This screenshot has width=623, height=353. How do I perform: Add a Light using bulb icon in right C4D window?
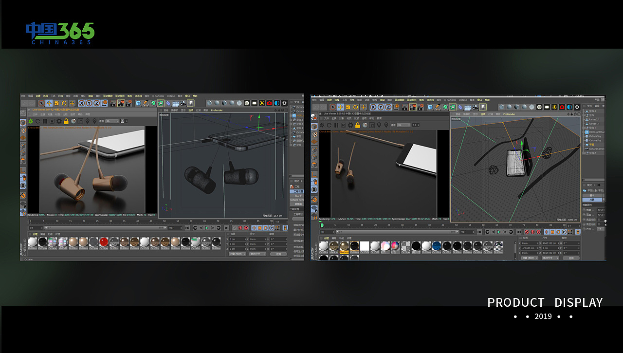click(482, 107)
